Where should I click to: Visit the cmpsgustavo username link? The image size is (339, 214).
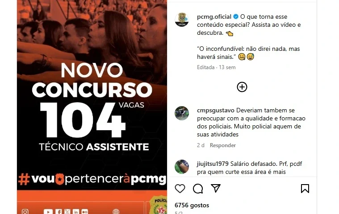coord(216,110)
